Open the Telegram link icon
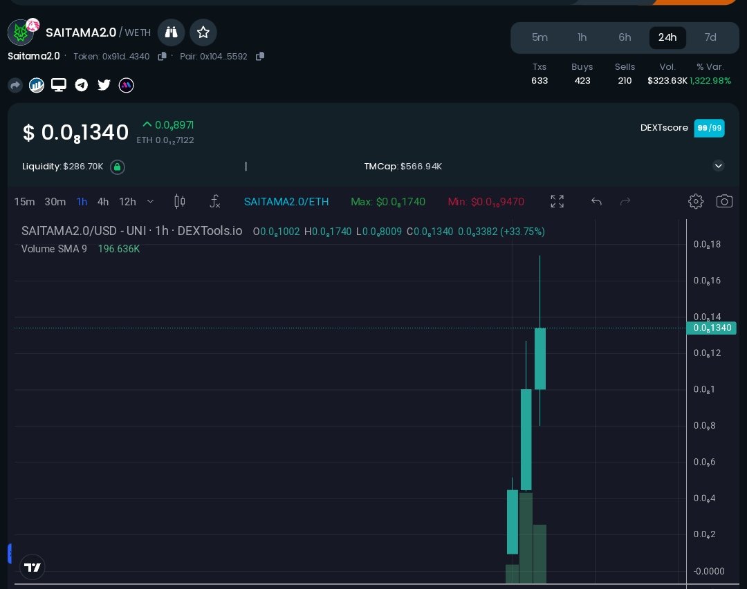747x589 pixels. [x=82, y=85]
